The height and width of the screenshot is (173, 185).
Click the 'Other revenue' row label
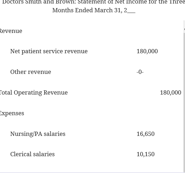point(31,72)
